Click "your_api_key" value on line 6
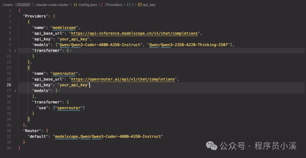 [73, 39]
